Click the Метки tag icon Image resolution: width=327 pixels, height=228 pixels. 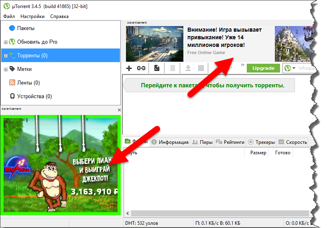[12, 69]
